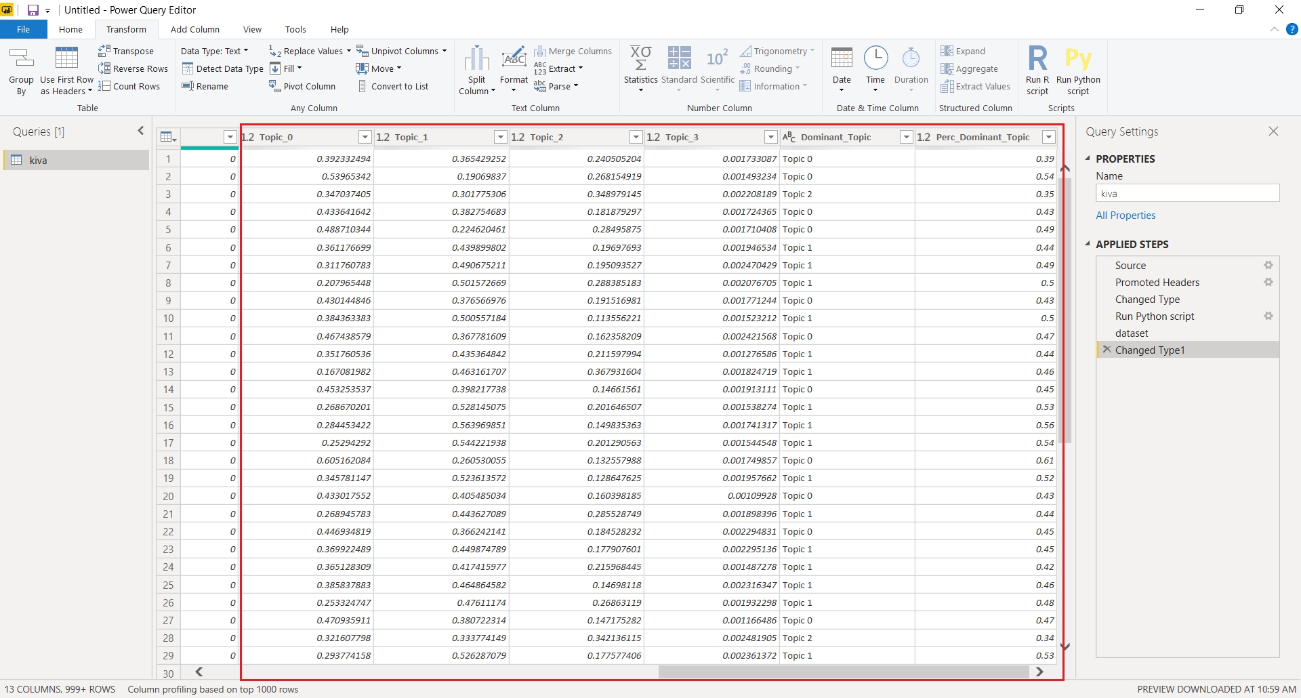Click the query Name input field
The height and width of the screenshot is (698, 1301).
pos(1186,194)
